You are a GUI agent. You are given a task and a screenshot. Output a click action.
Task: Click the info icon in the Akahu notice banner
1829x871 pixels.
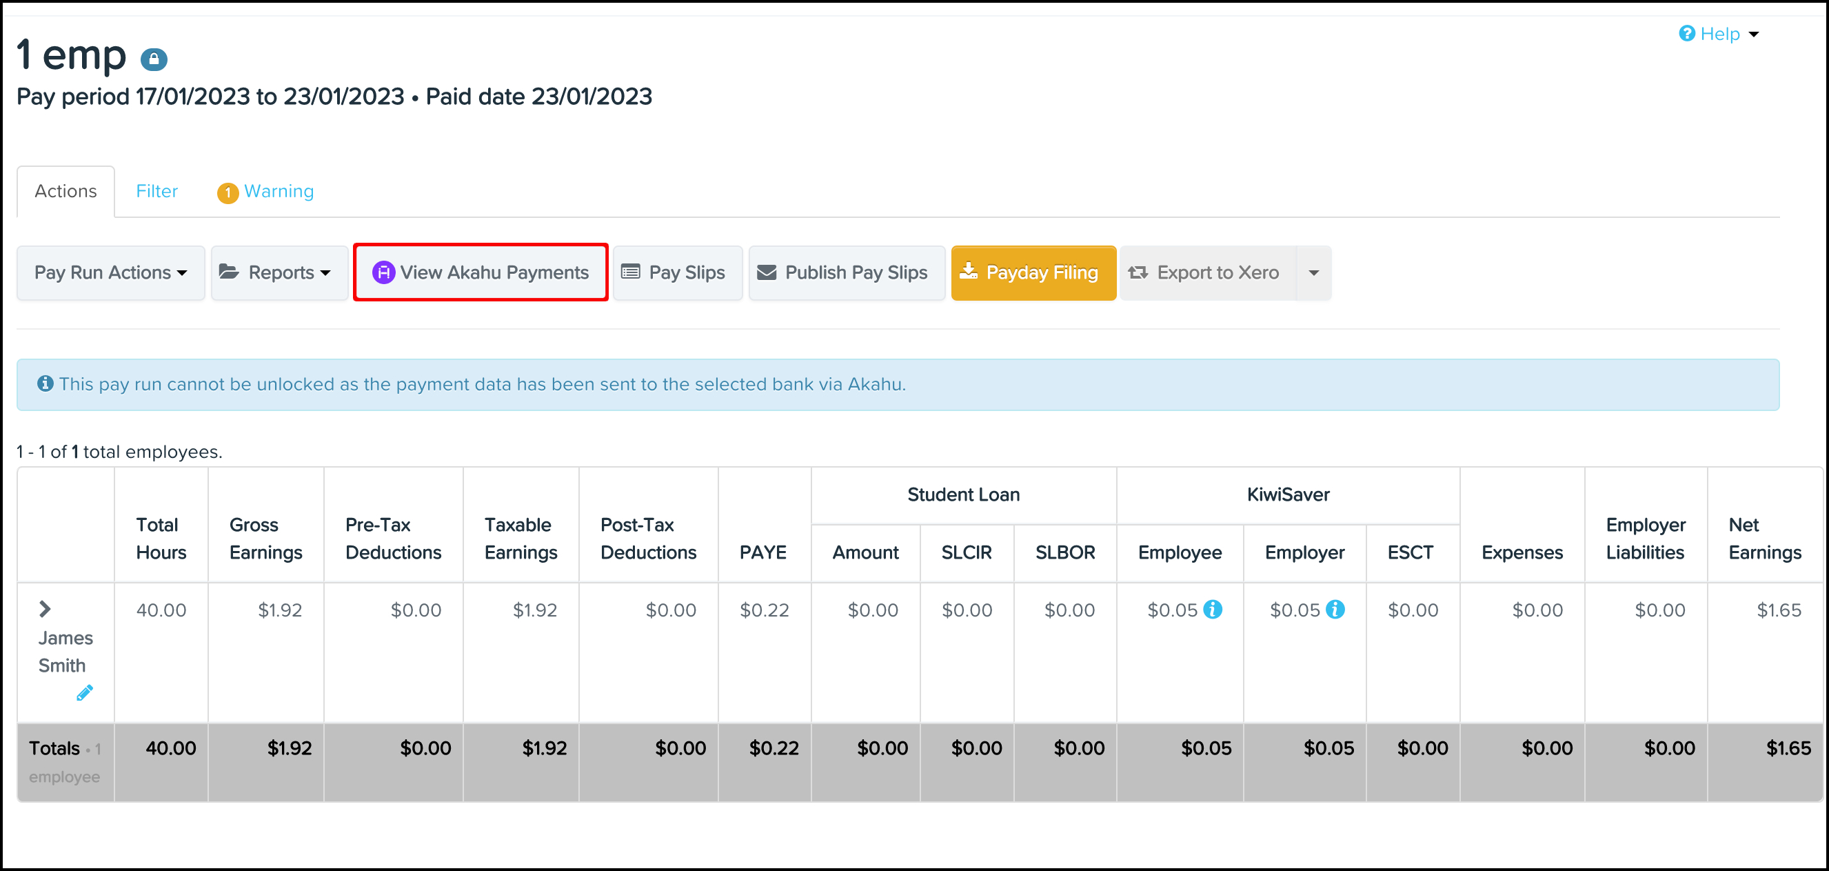(45, 383)
